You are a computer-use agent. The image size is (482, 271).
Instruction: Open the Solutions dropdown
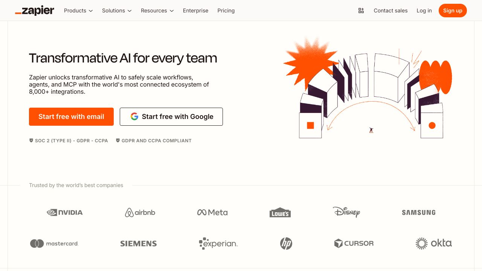[116, 11]
